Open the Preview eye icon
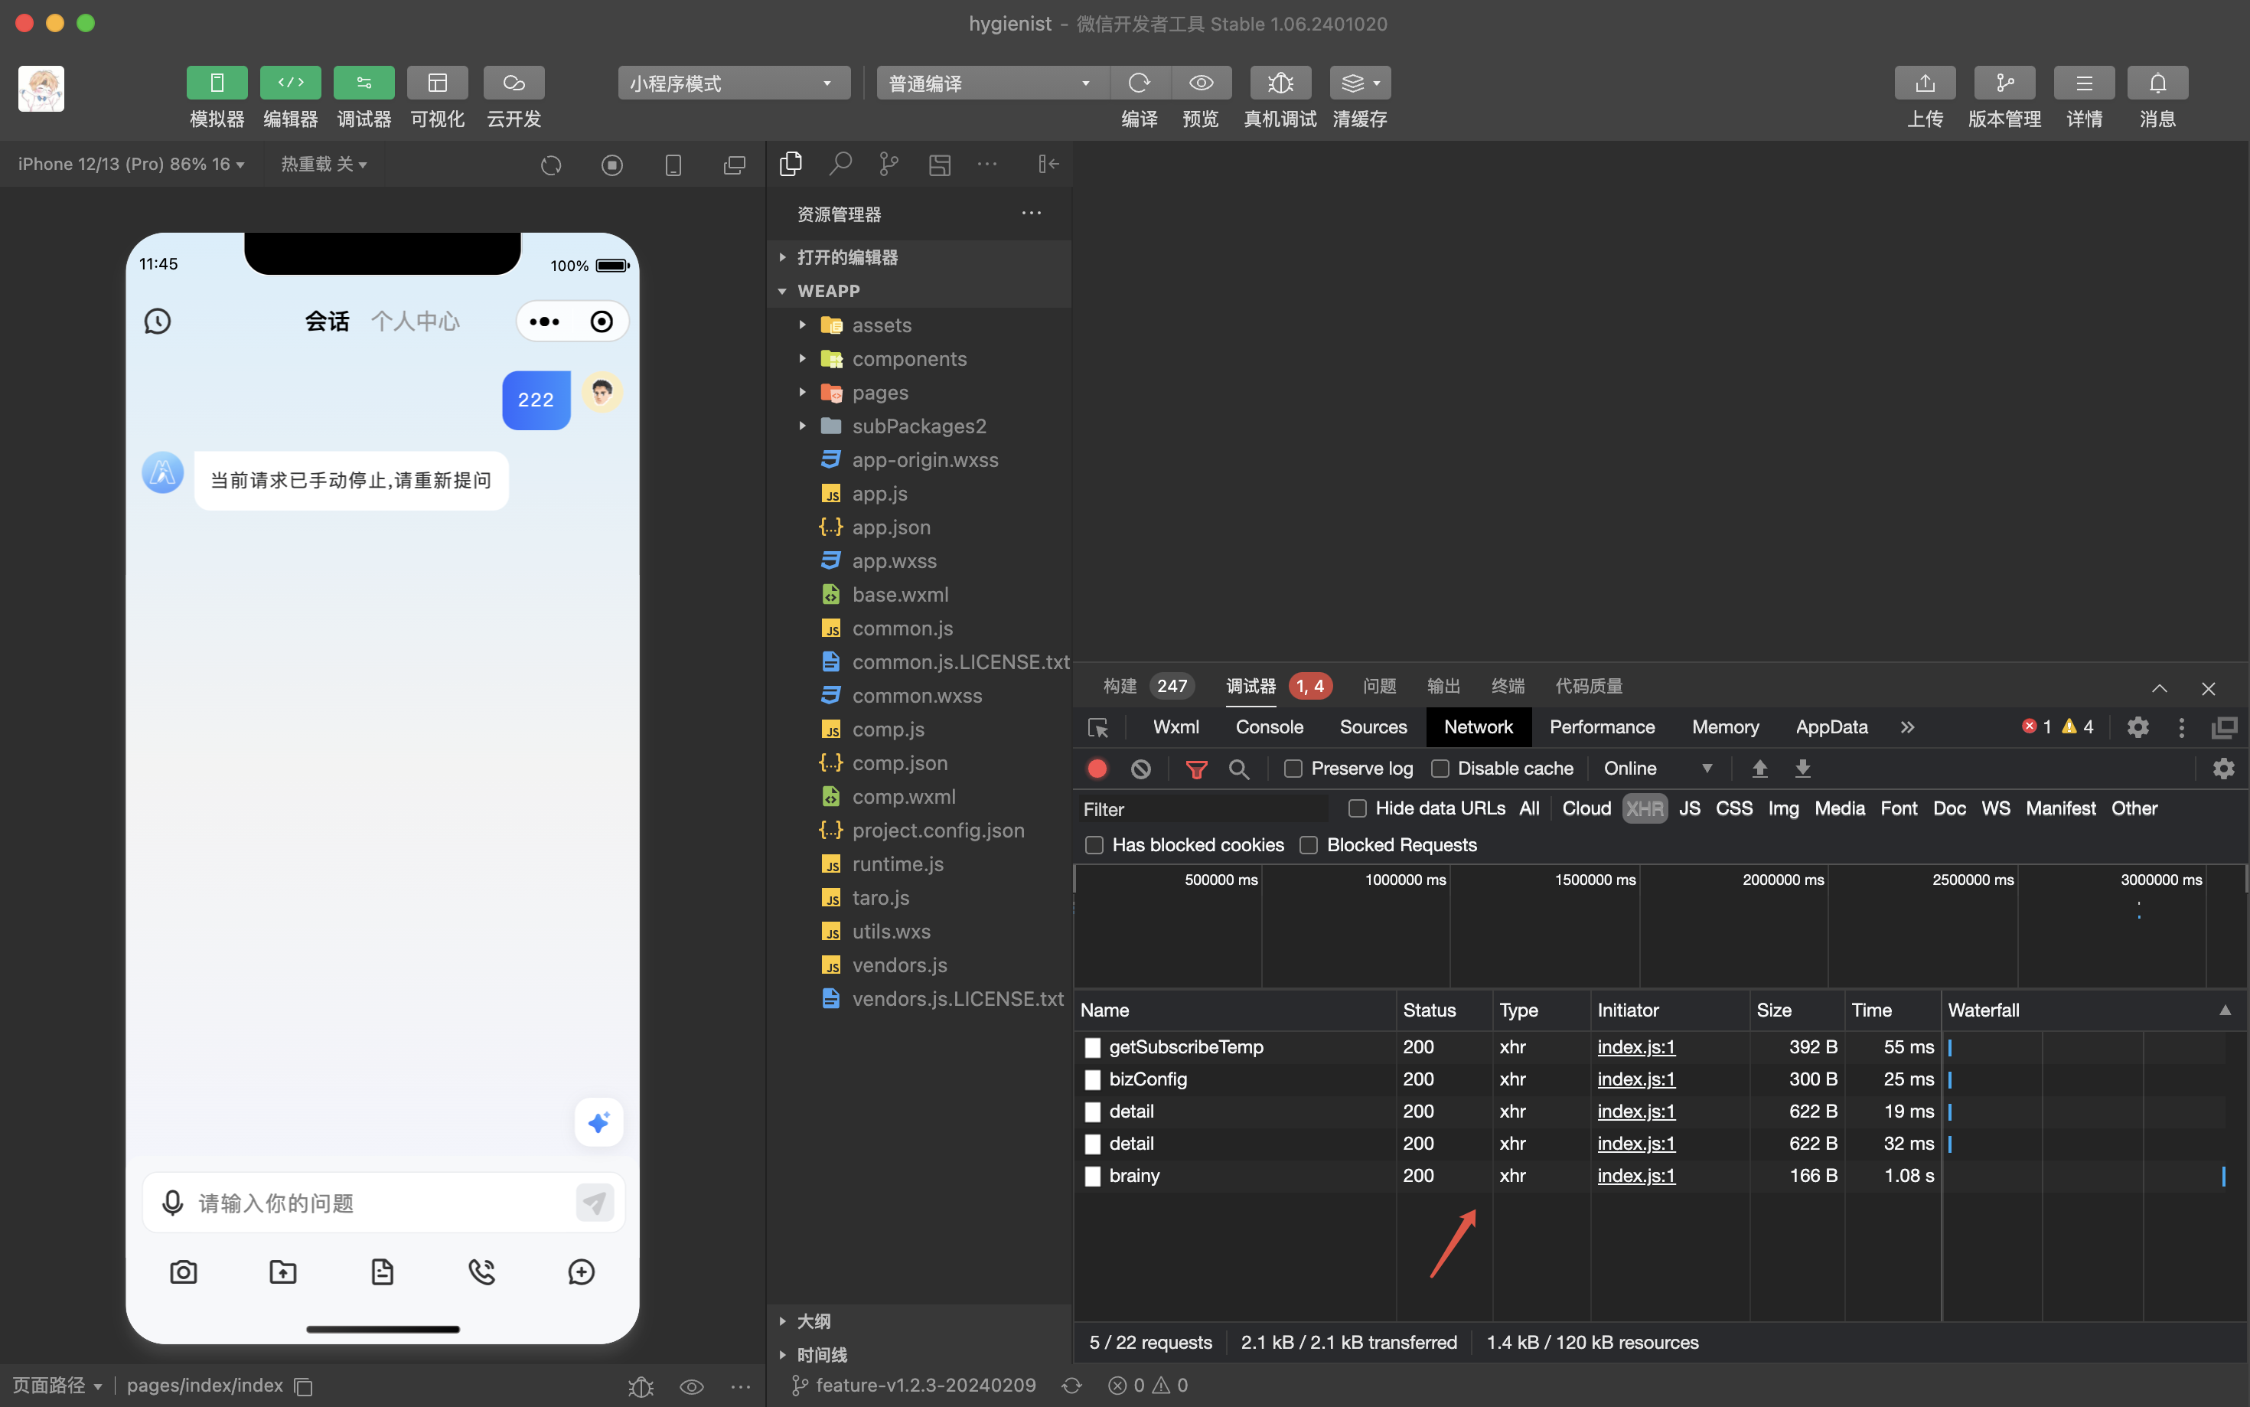The width and height of the screenshot is (2250, 1407). tap(1200, 83)
